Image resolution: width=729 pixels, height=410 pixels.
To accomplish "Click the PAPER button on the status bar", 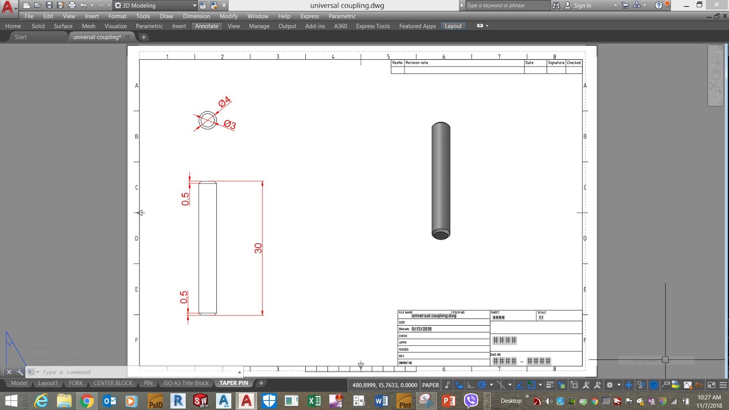I will pos(430,385).
